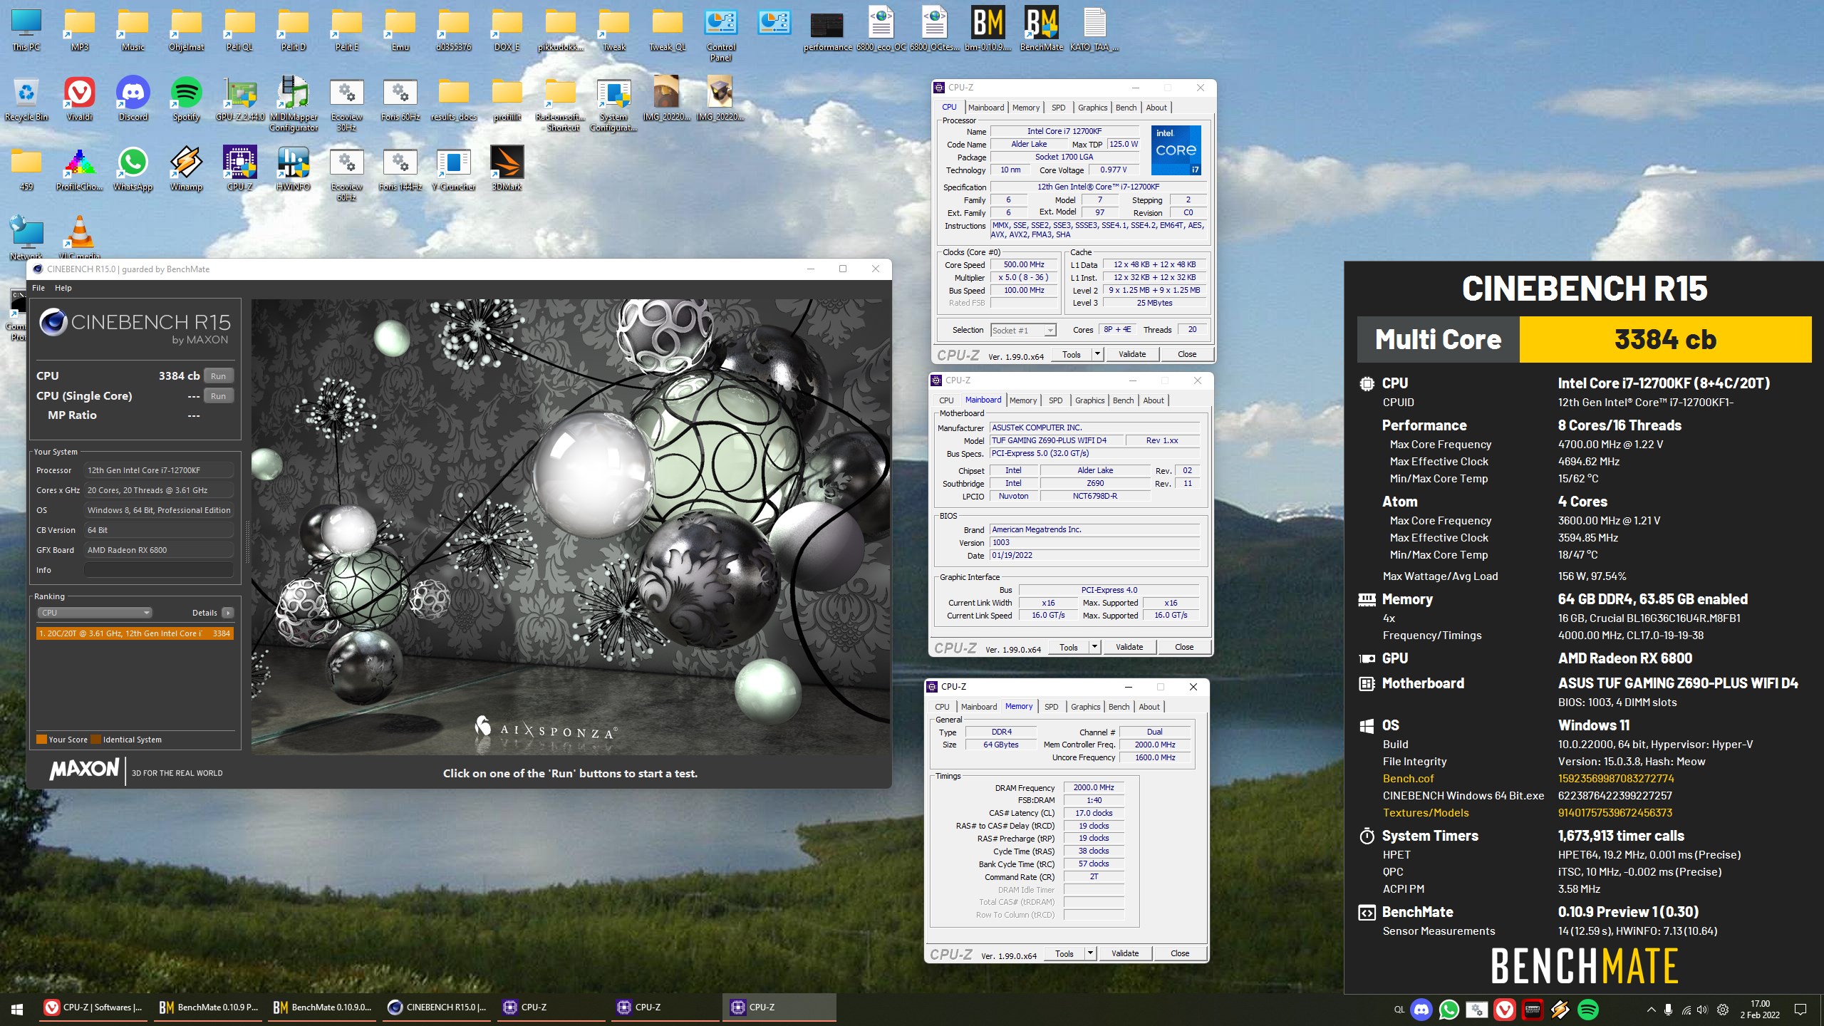Image resolution: width=1824 pixels, height=1026 pixels.
Task: Click Tools button in top CPU-Z window
Action: pyautogui.click(x=1072, y=354)
